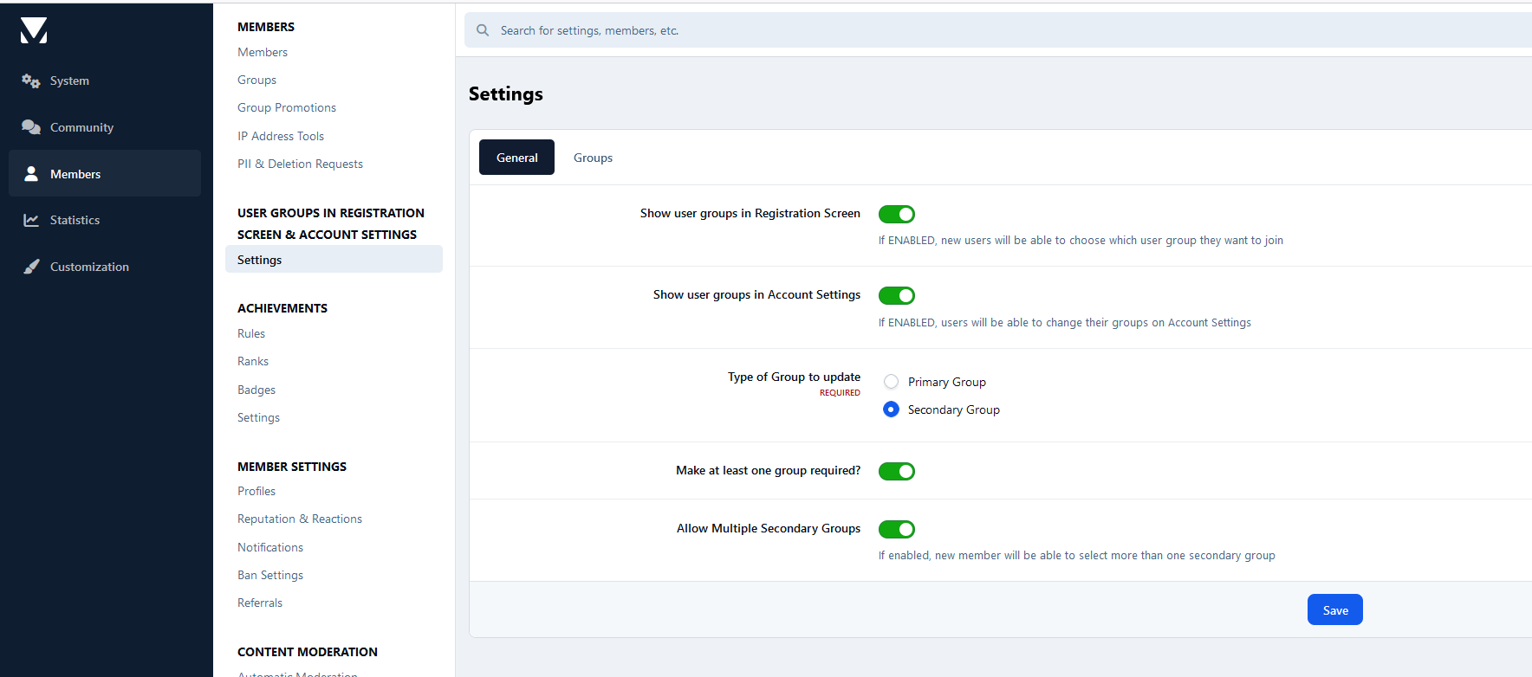Focus the settings search field
This screenshot has height=677, width=1532.
pyautogui.click(x=953, y=30)
